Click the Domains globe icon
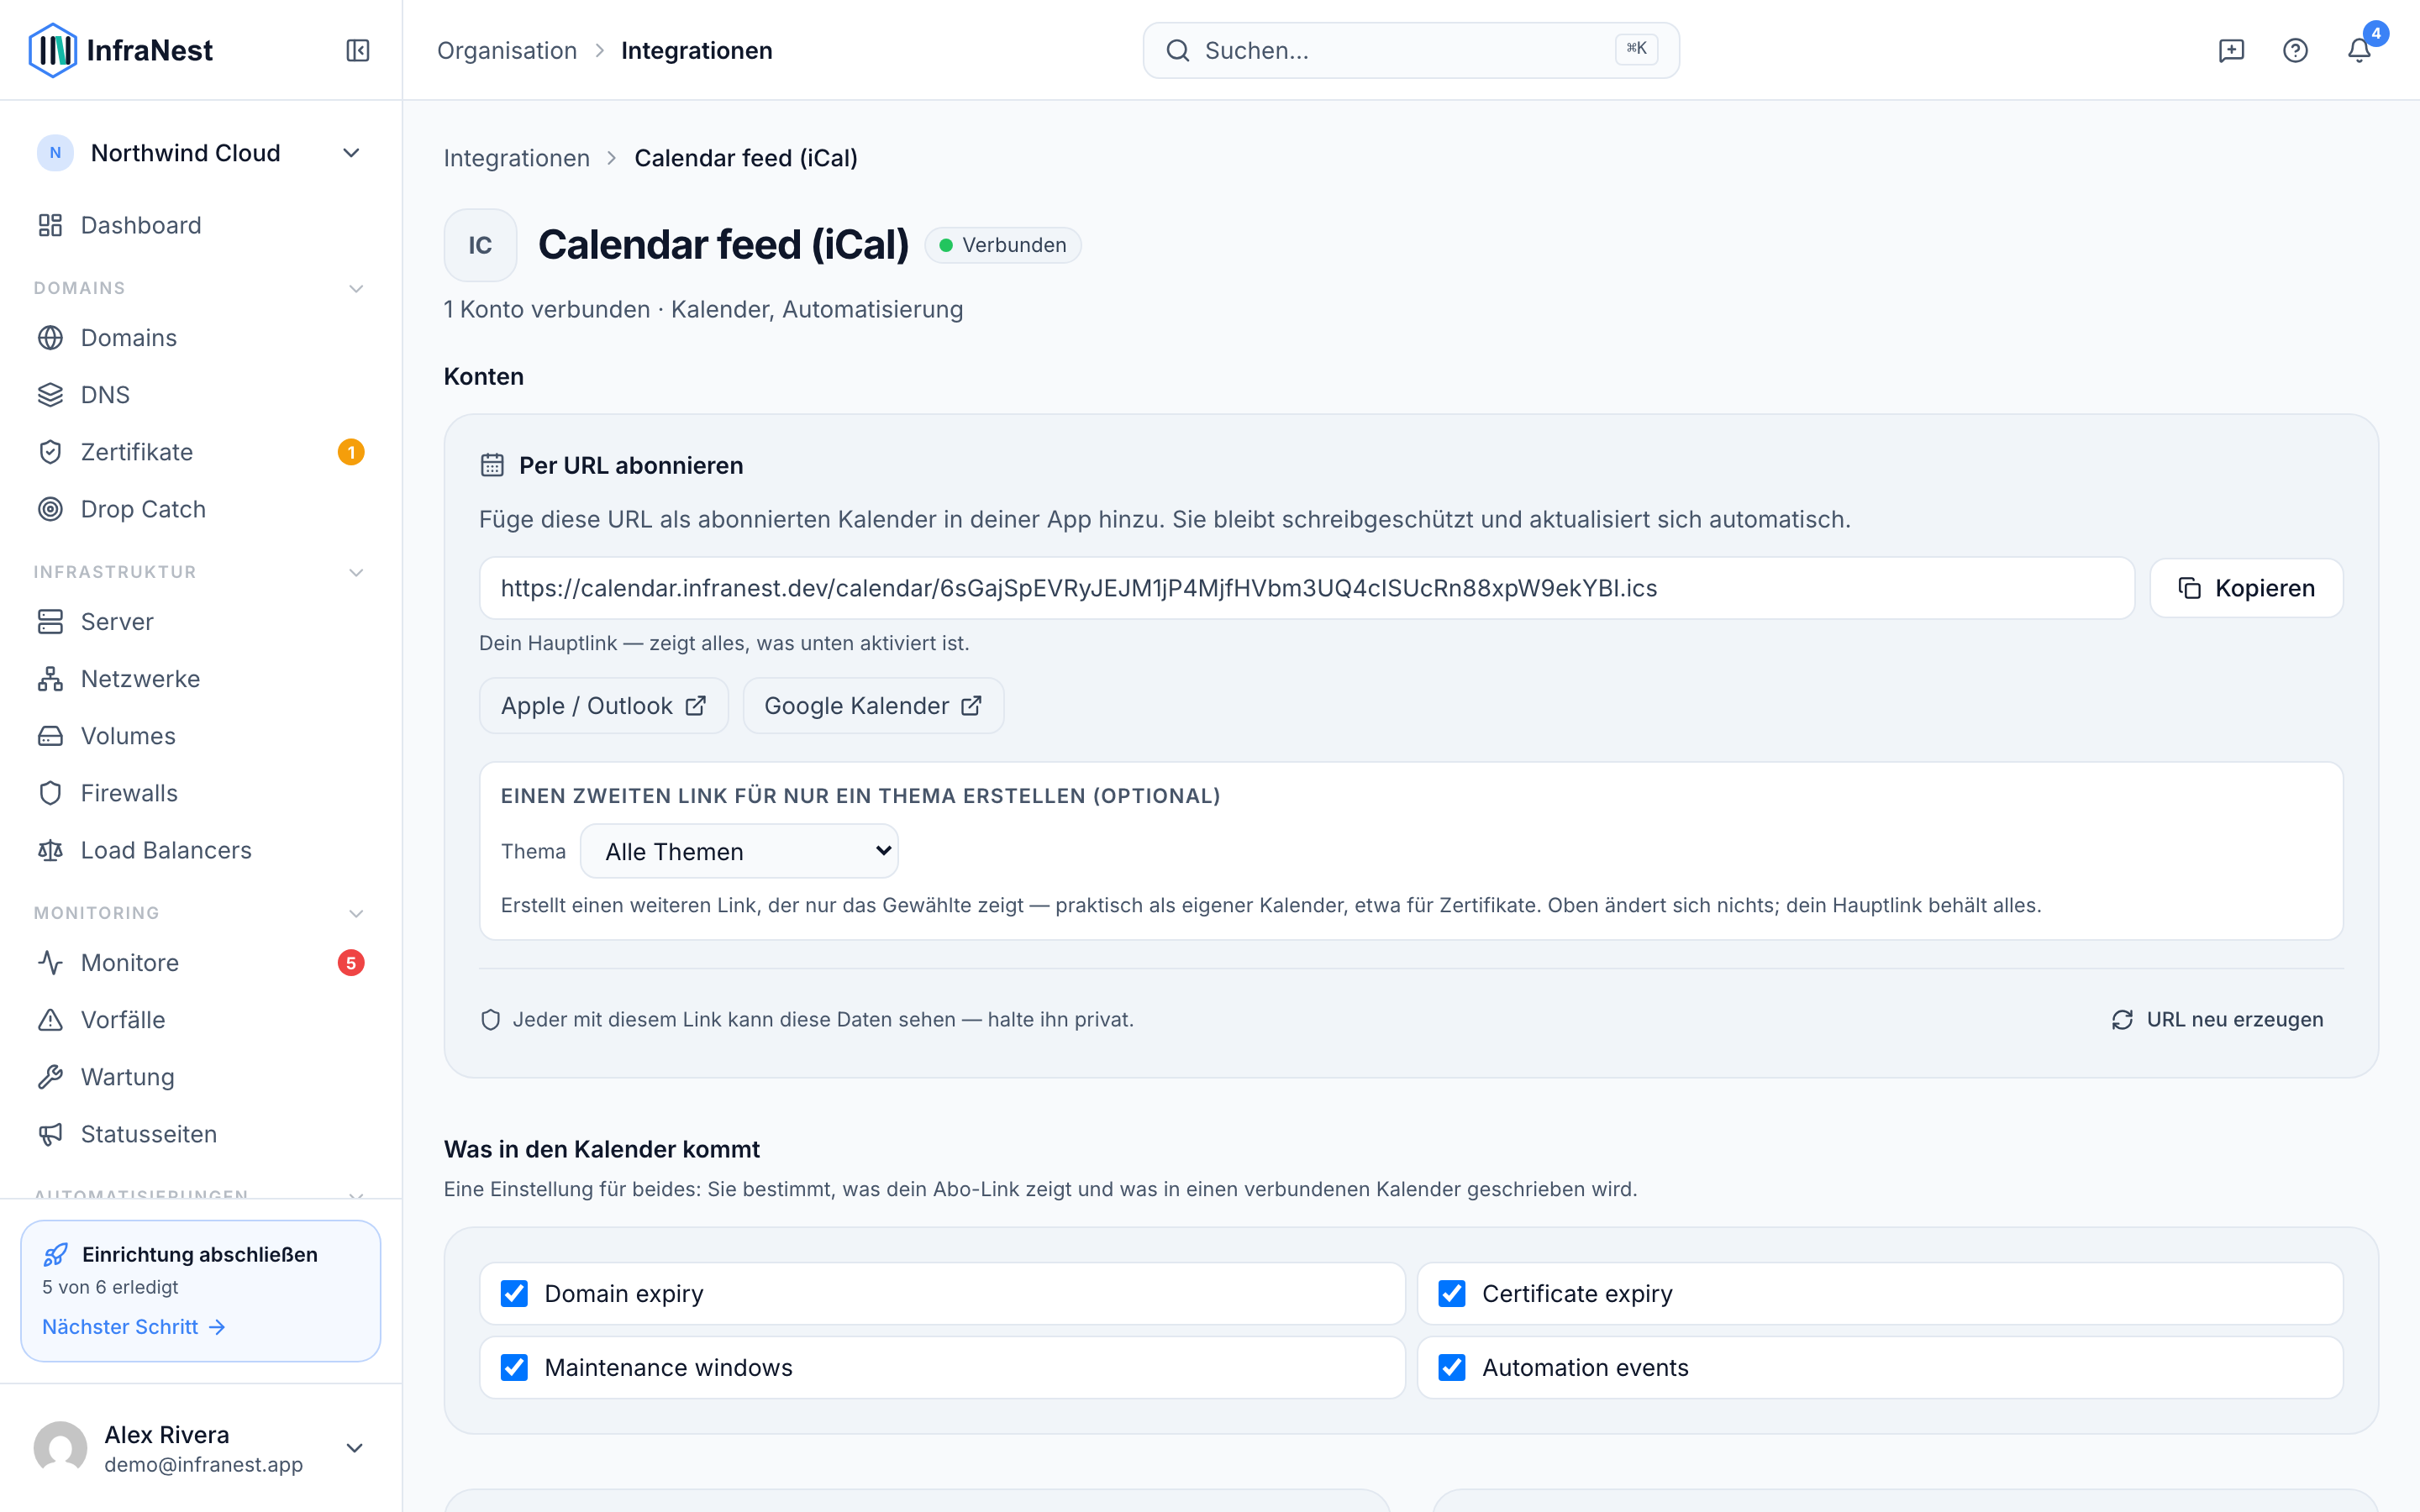The image size is (2420, 1512). [x=50, y=338]
